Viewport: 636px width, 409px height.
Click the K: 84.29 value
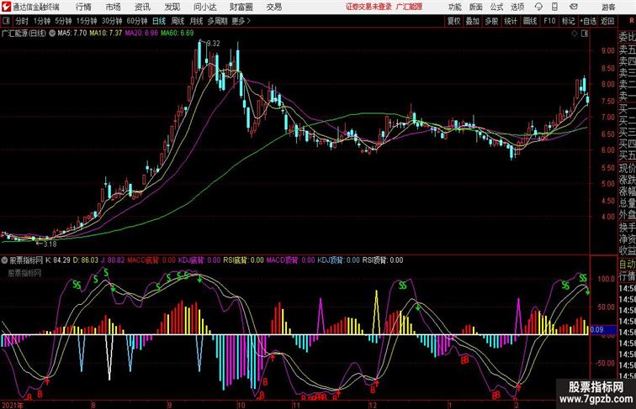pyautogui.click(x=58, y=260)
